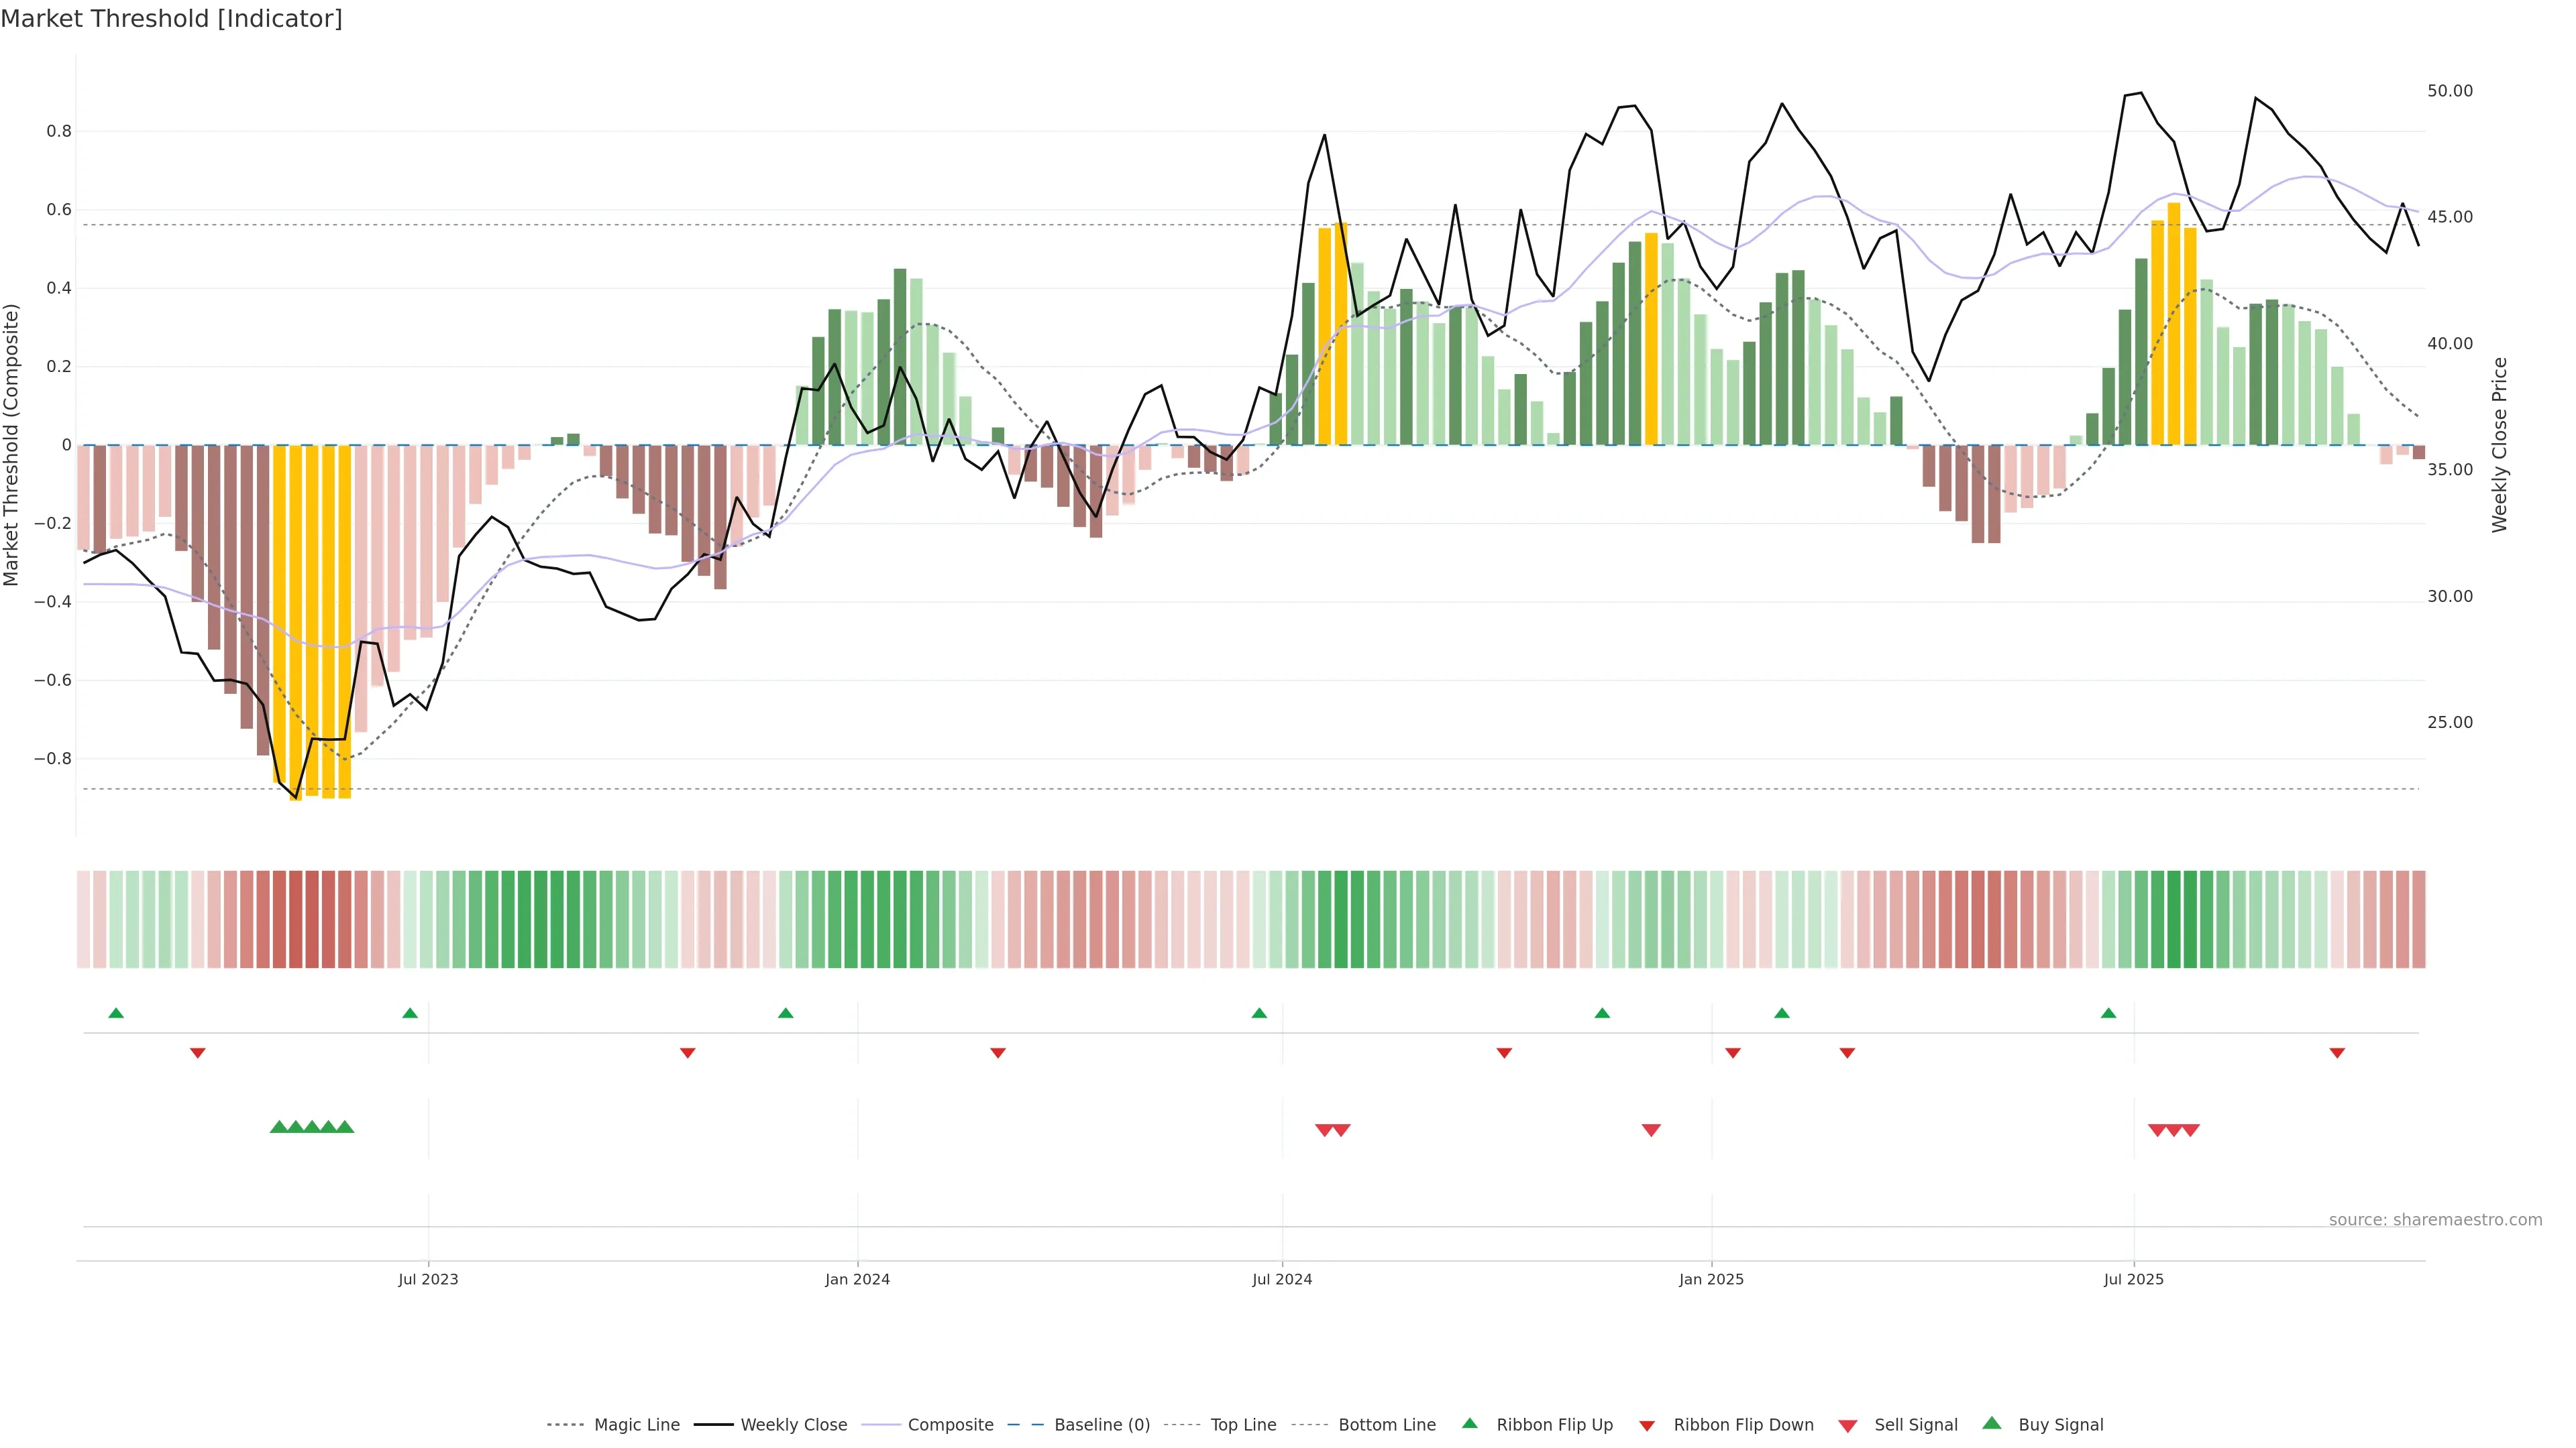Hide the Baseline (0) legend series

coord(1101,1425)
